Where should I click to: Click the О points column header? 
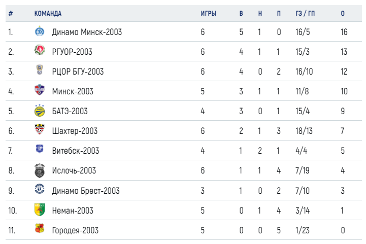pyautogui.click(x=343, y=13)
